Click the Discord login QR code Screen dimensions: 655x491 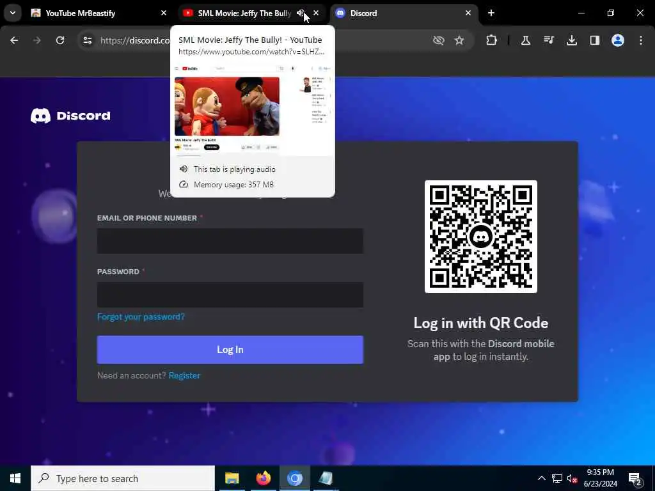481,237
